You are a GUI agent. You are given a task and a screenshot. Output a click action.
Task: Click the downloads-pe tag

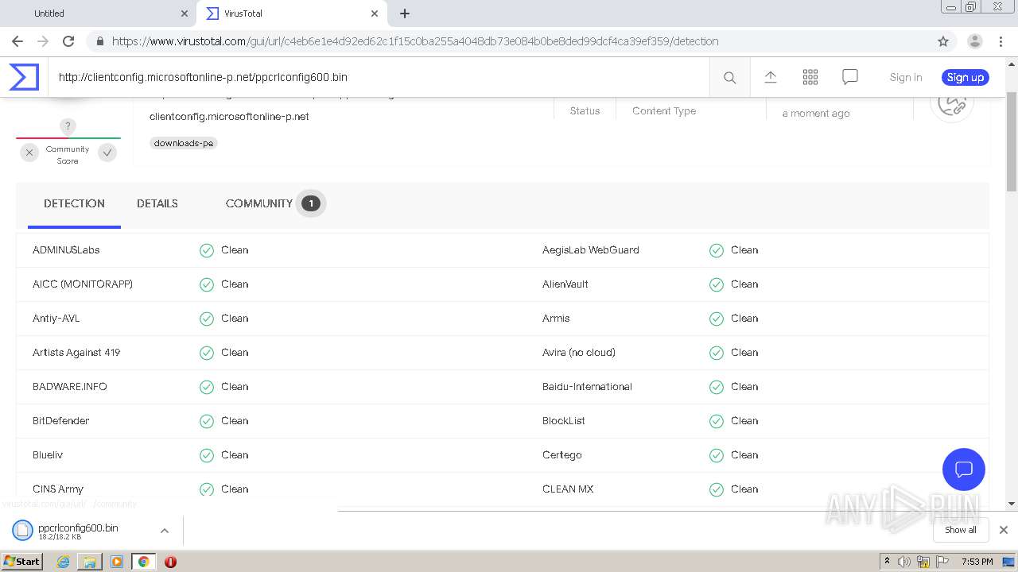click(x=184, y=143)
